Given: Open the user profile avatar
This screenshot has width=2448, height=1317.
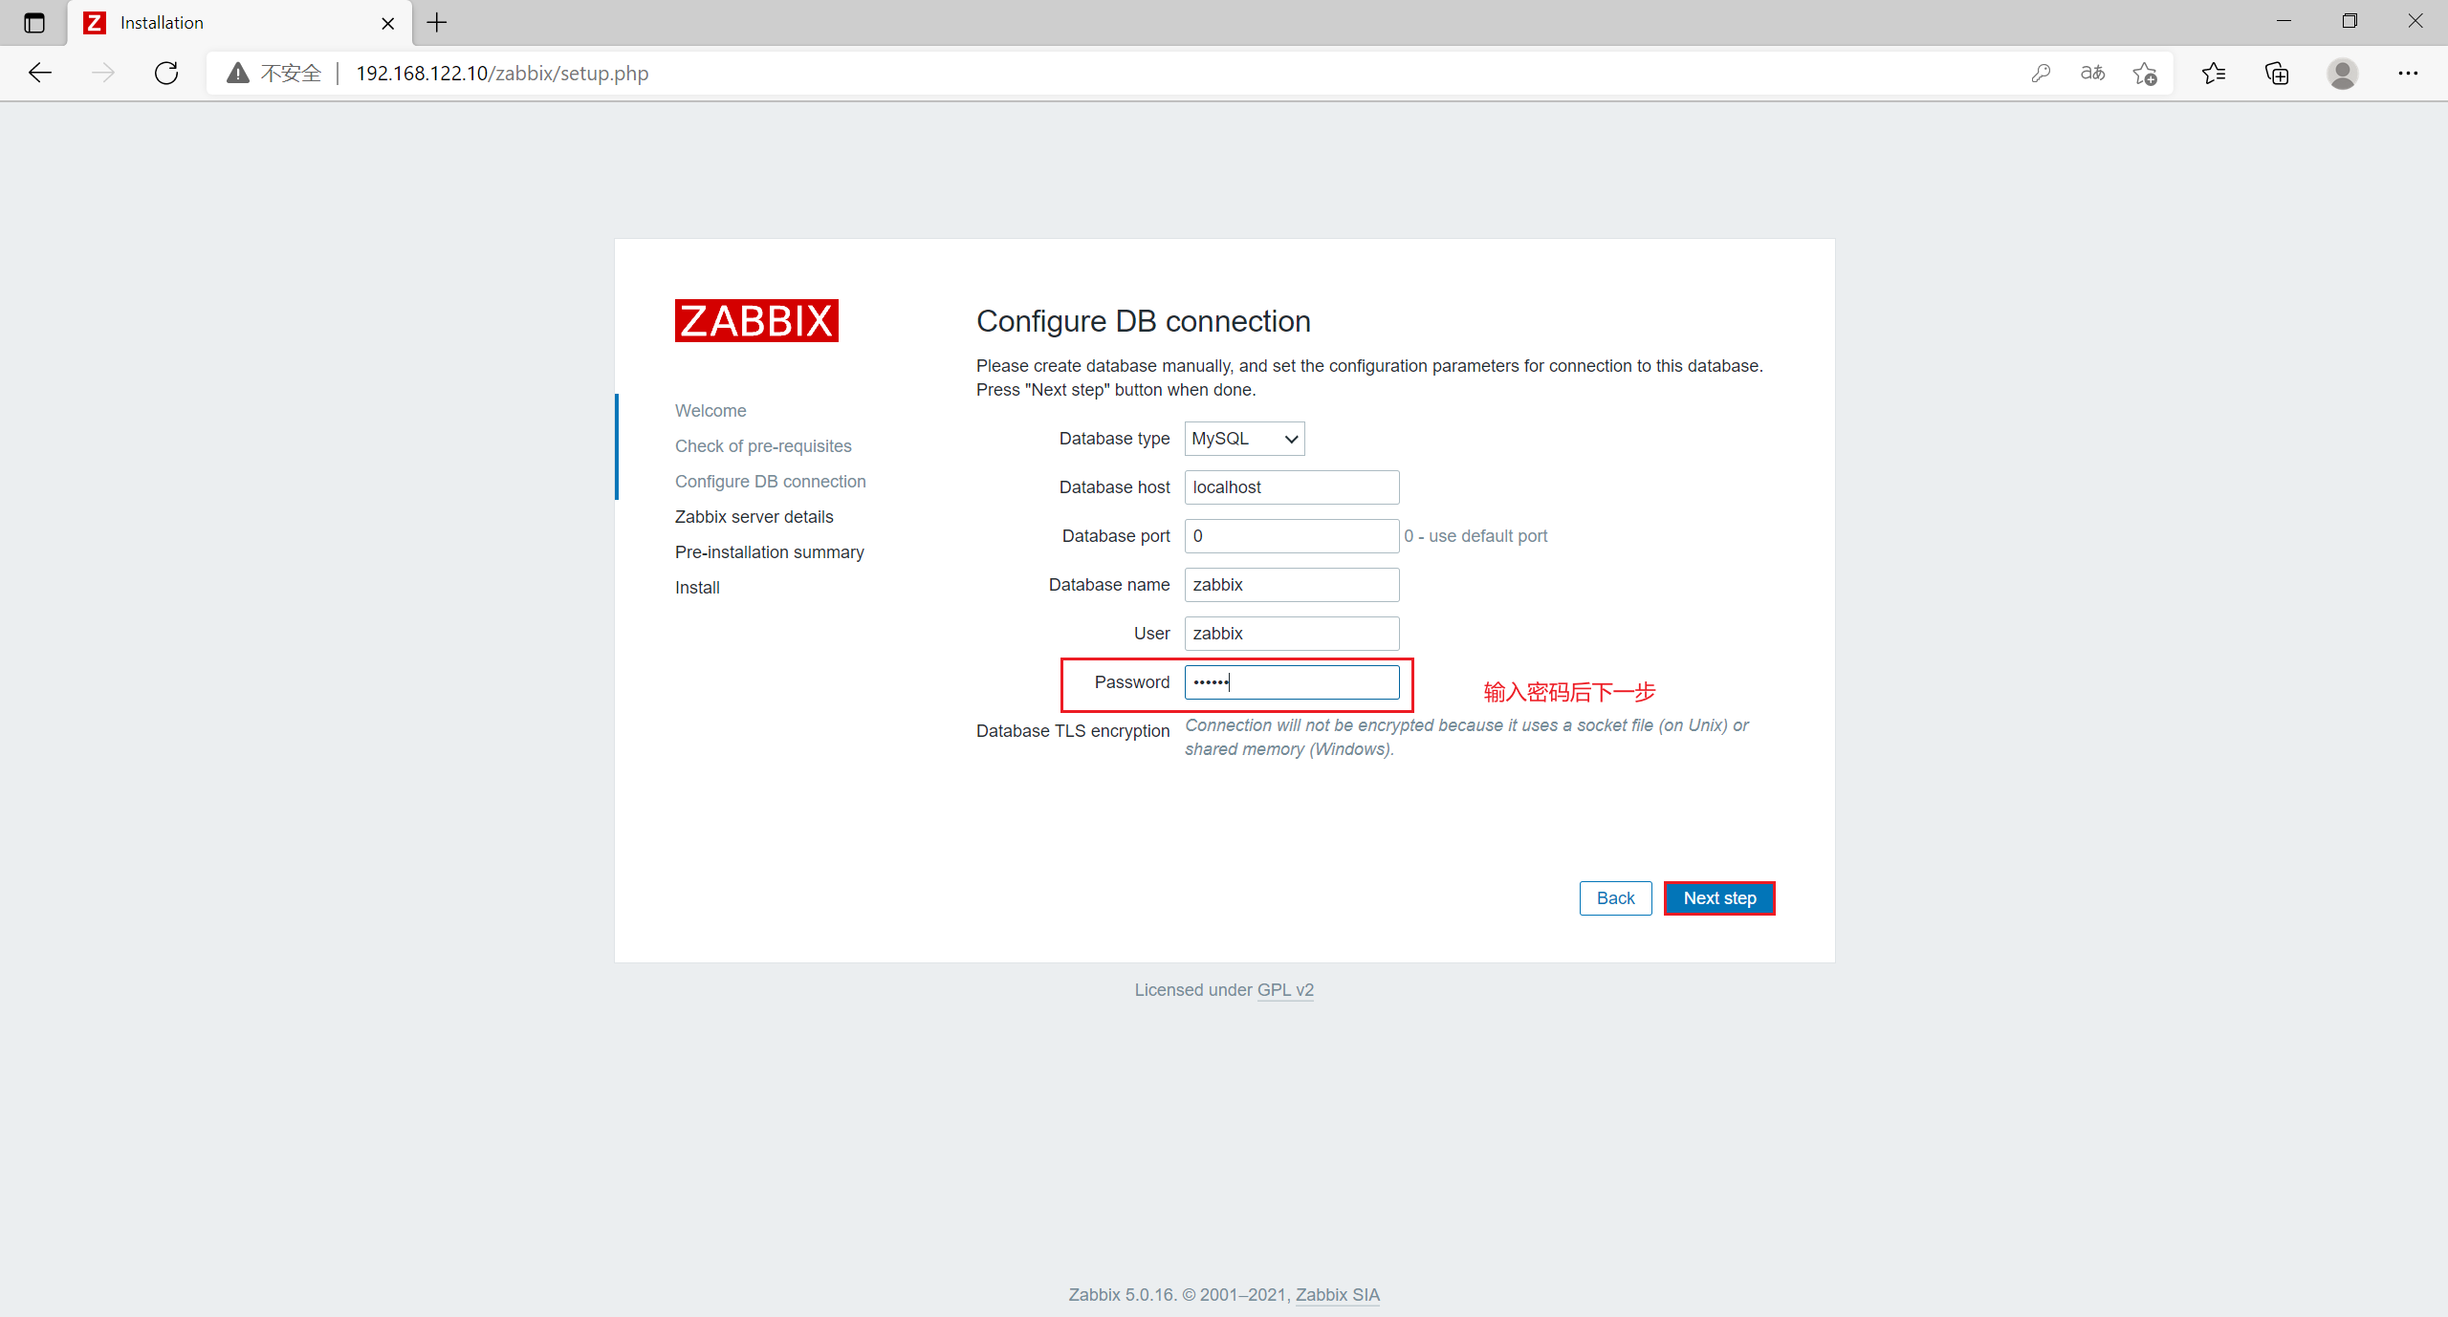Looking at the screenshot, I should [2343, 73].
